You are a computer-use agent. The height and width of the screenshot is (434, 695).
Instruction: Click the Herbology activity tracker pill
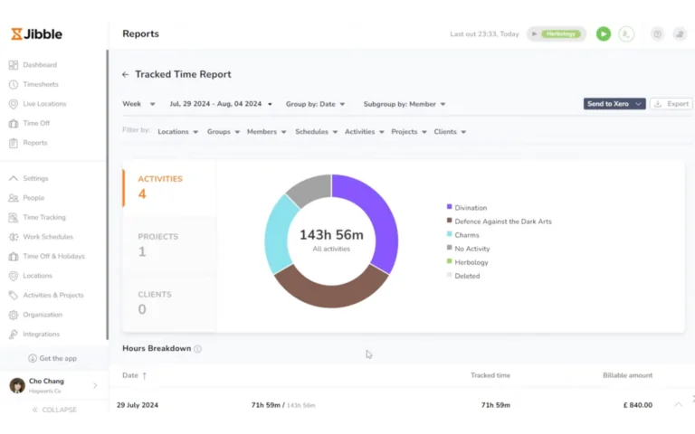[x=557, y=34]
